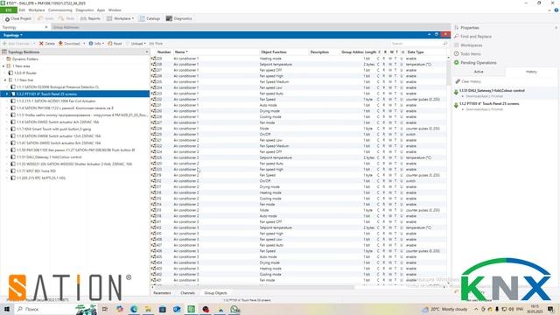Select the 1.1.71 KPLT device
This screenshot has height=315, width=560.
(36, 171)
